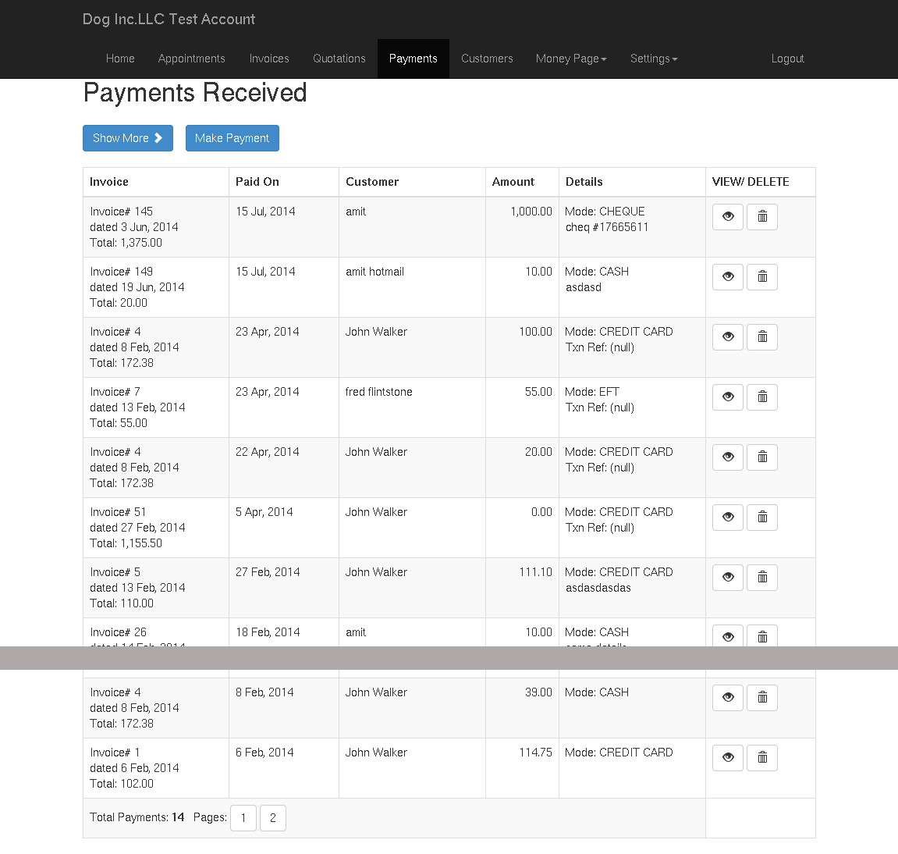Click the Mode: EFT details text
This screenshot has height=854, width=898.
click(592, 392)
